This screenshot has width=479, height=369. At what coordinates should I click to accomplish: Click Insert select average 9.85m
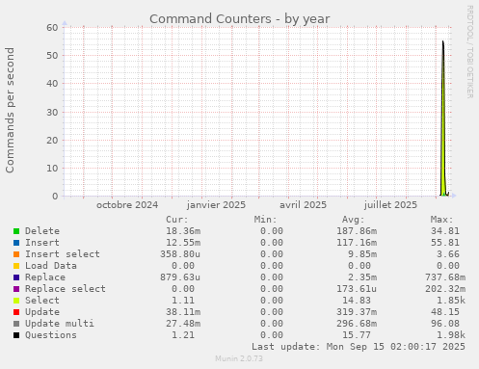[x=362, y=254]
